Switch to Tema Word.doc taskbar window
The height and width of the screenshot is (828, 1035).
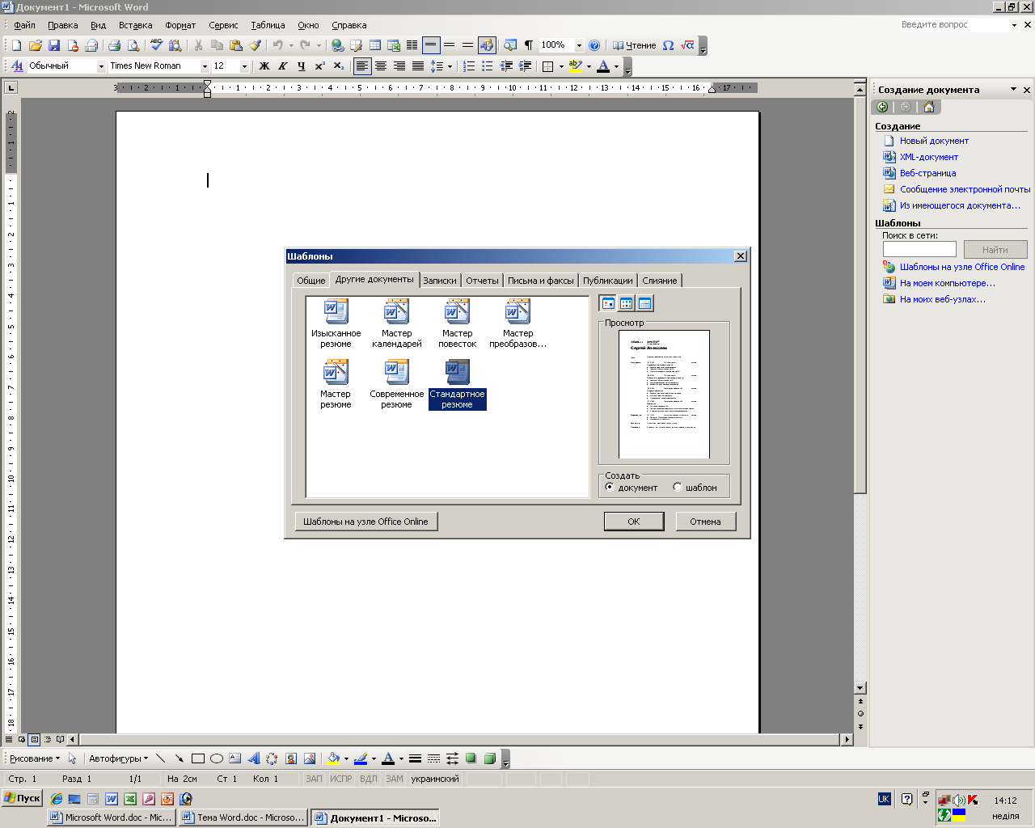pyautogui.click(x=243, y=817)
